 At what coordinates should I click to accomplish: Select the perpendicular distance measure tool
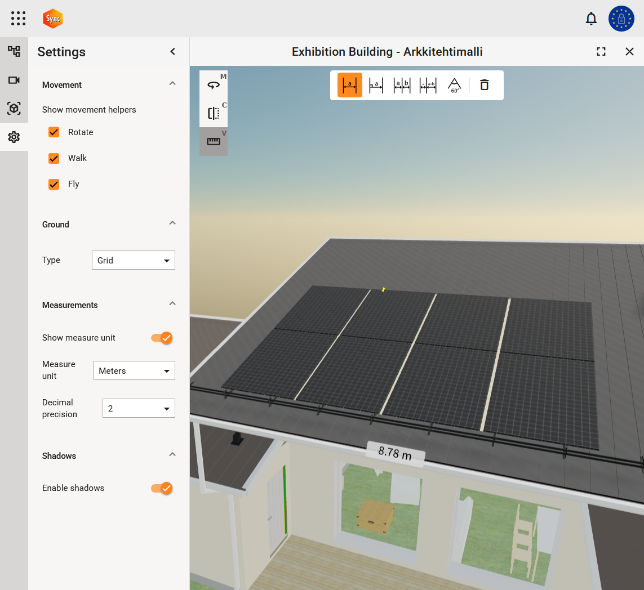pos(376,85)
